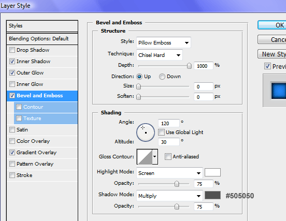Click the shadow Opacity slider handle
Viewport: 286px width, 221px height.
pyautogui.click(x=177, y=207)
